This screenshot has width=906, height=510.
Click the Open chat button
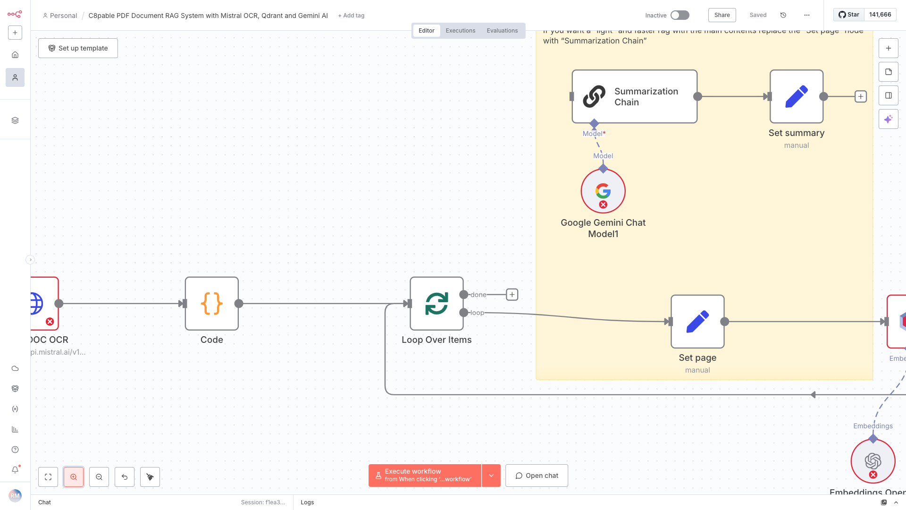(537, 476)
